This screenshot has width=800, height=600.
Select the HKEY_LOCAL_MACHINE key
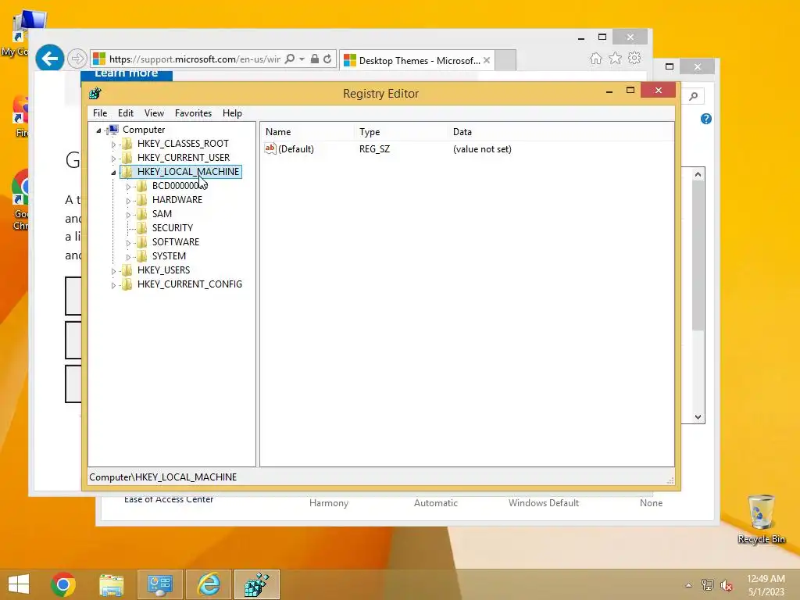tap(187, 171)
